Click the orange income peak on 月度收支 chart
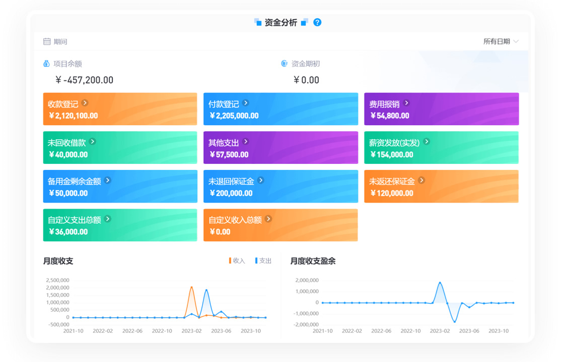This screenshot has height=362, width=564. coord(192,287)
